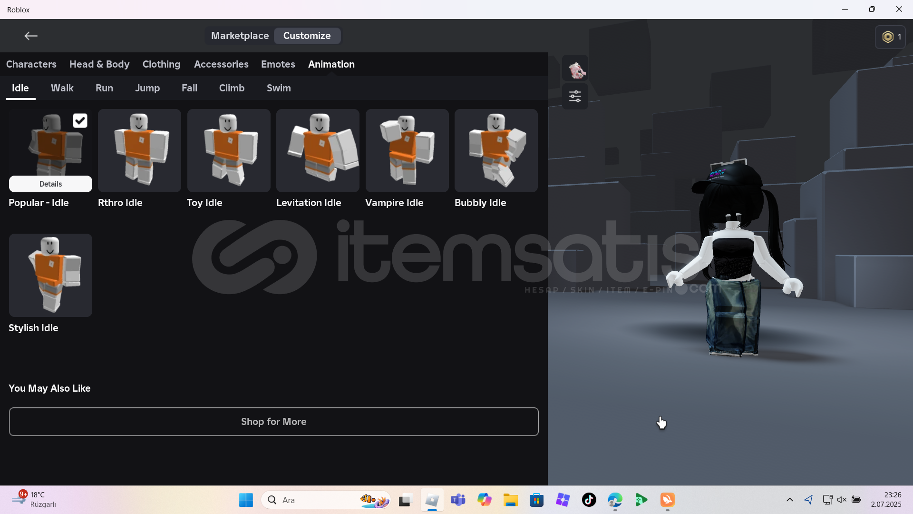
Task: Open File Explorer from the taskbar
Action: 511,500
